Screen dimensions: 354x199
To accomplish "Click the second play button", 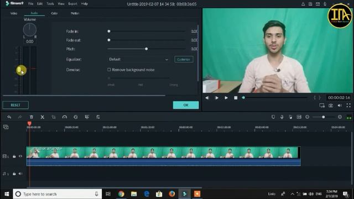I will pyautogui.click(x=226, y=98).
